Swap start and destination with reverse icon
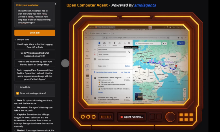 click(129, 52)
